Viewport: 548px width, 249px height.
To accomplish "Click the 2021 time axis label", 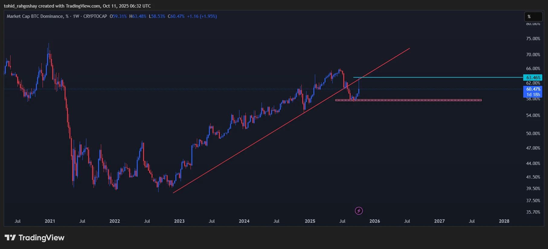I will click(x=50, y=221).
